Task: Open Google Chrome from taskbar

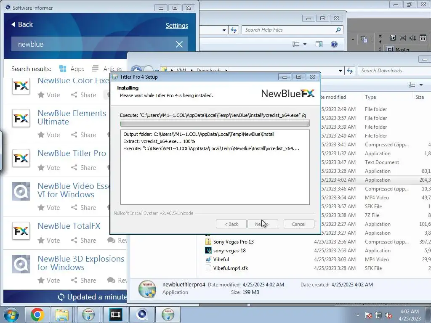Action: coord(37,315)
